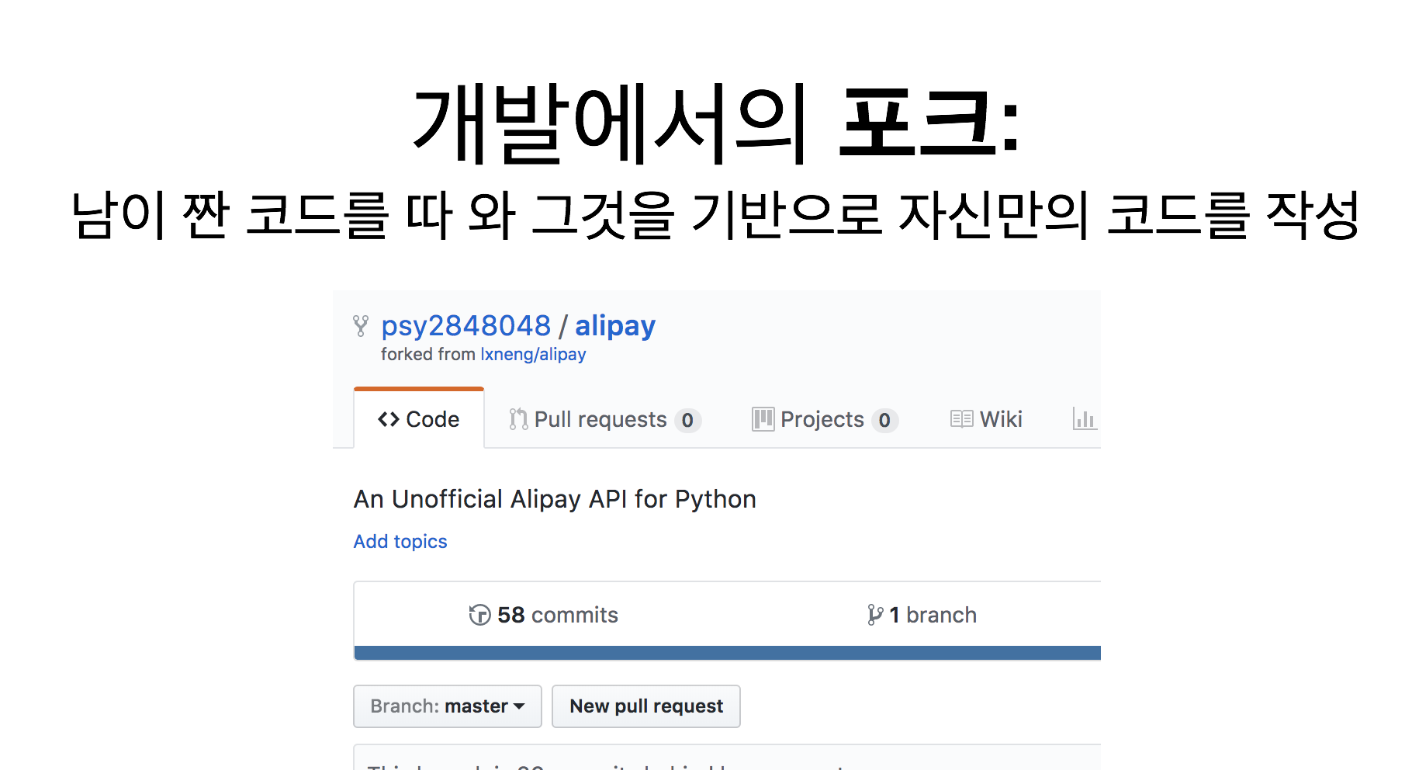The image size is (1412, 784).
Task: Click the Add topics link
Action: 400,542
